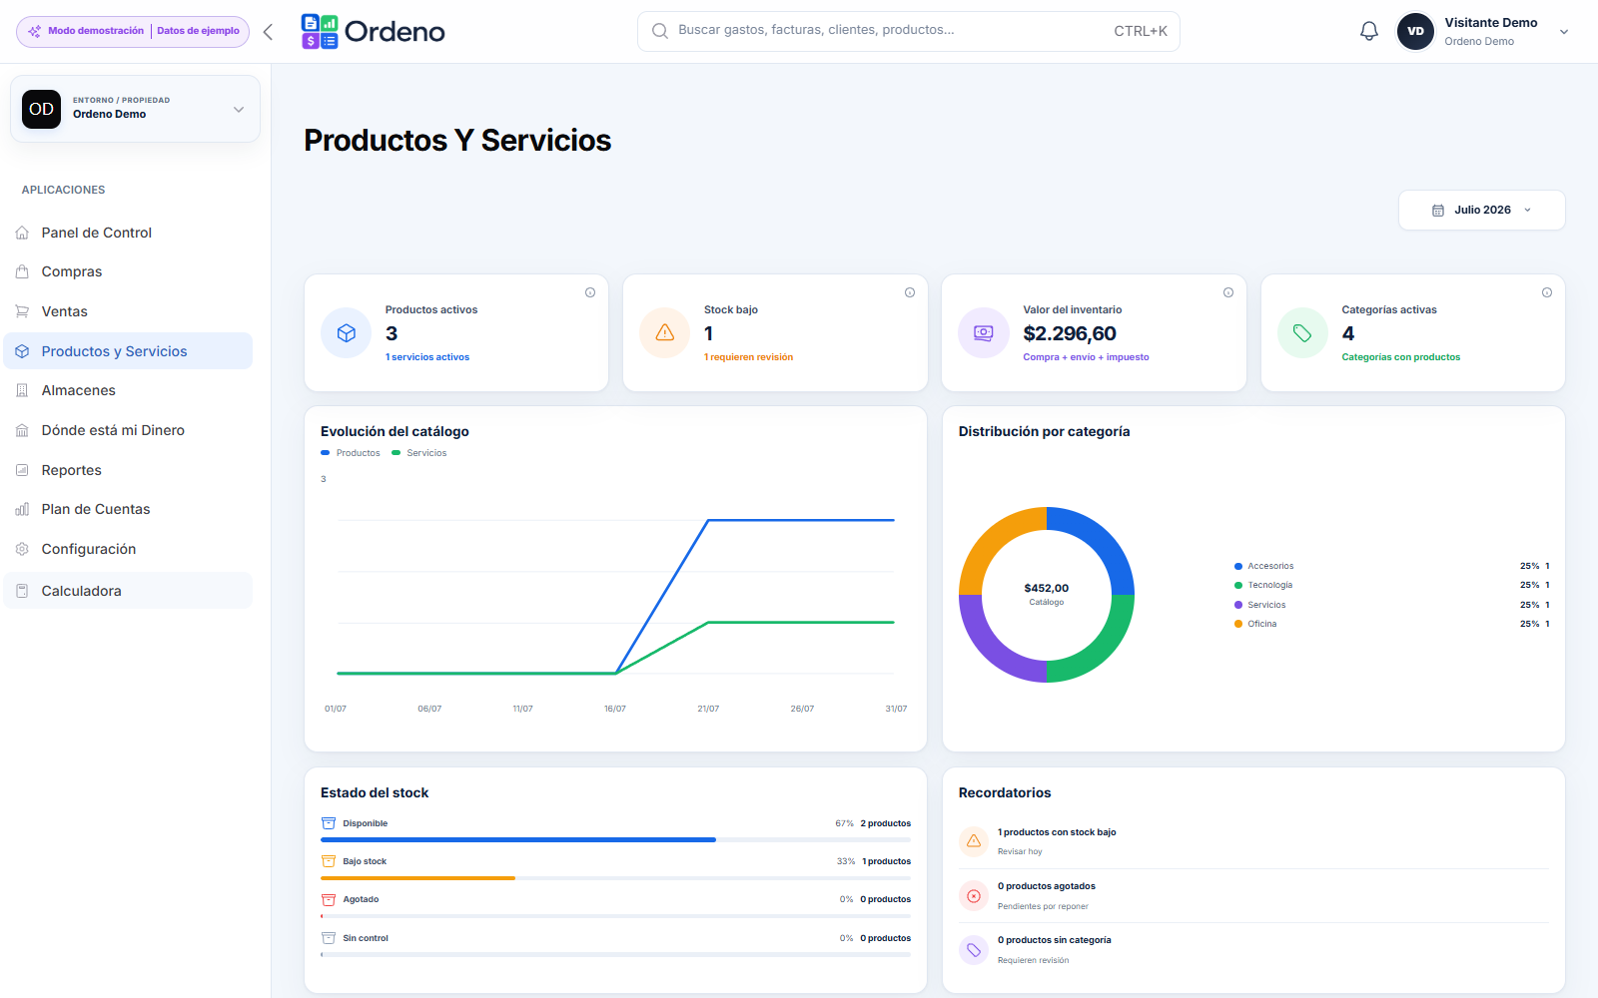The image size is (1598, 998).
Task: Click the blue cube icon for Productos activos
Action: pos(347,333)
